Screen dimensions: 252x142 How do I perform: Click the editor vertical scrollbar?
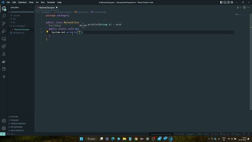point(251,62)
